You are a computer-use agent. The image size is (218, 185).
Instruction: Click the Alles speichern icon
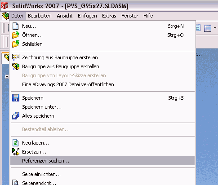(16, 116)
